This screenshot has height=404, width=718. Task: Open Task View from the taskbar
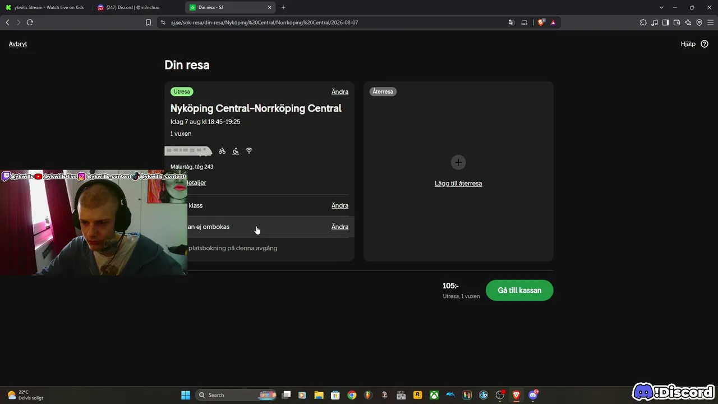(x=286, y=395)
